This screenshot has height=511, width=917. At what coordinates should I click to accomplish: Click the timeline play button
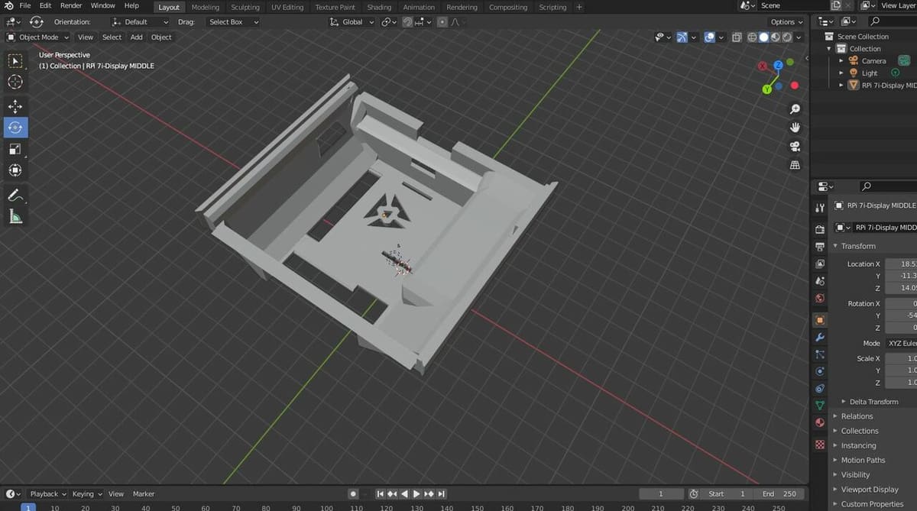pyautogui.click(x=416, y=494)
